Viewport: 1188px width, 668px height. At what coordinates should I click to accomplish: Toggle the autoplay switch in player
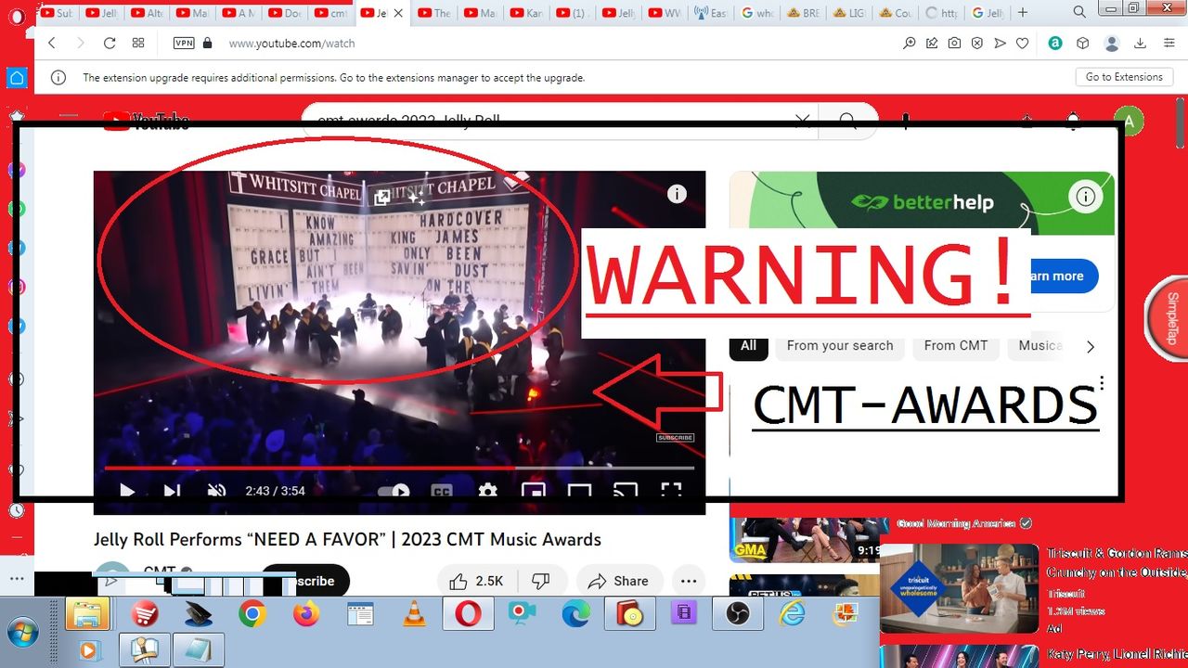(x=394, y=491)
